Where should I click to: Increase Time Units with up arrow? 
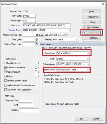[x=37, y=39]
